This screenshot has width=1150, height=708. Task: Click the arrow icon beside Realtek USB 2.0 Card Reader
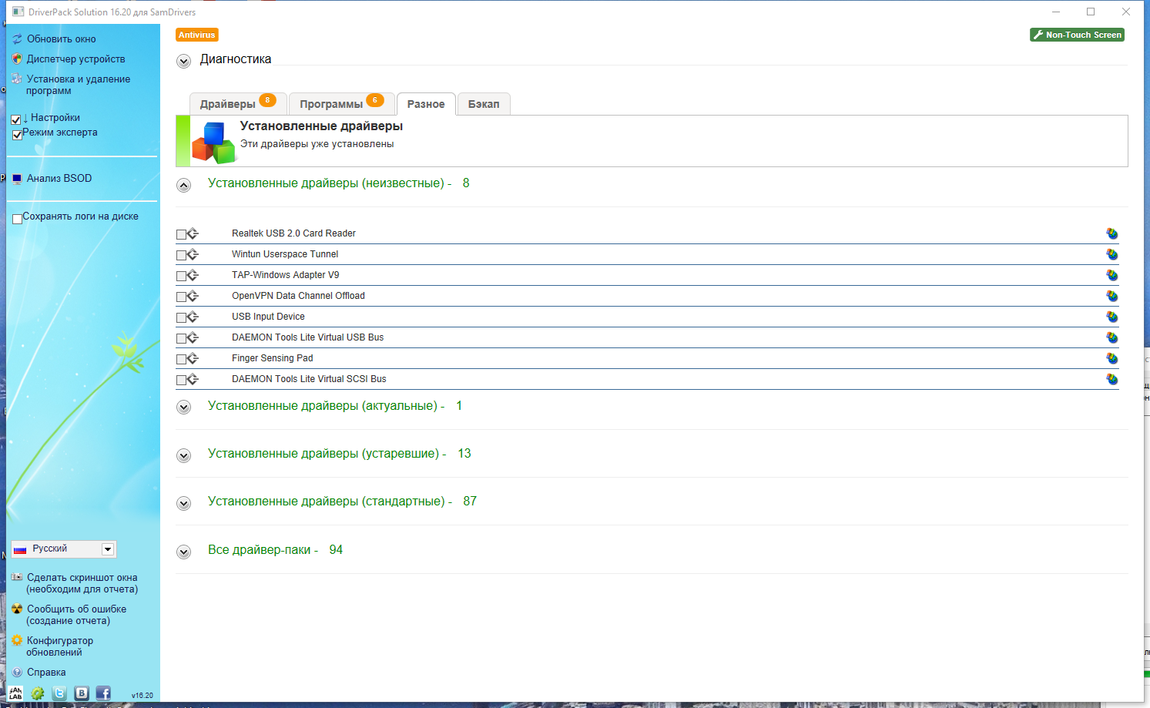193,233
